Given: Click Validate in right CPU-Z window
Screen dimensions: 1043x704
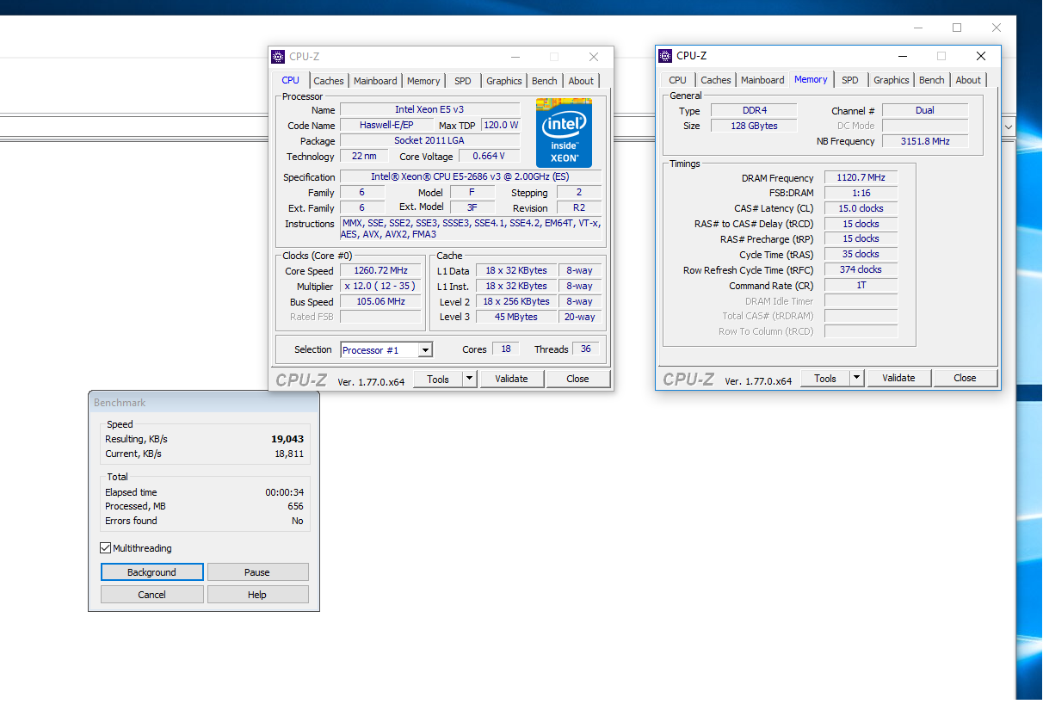Looking at the screenshot, I should 898,378.
